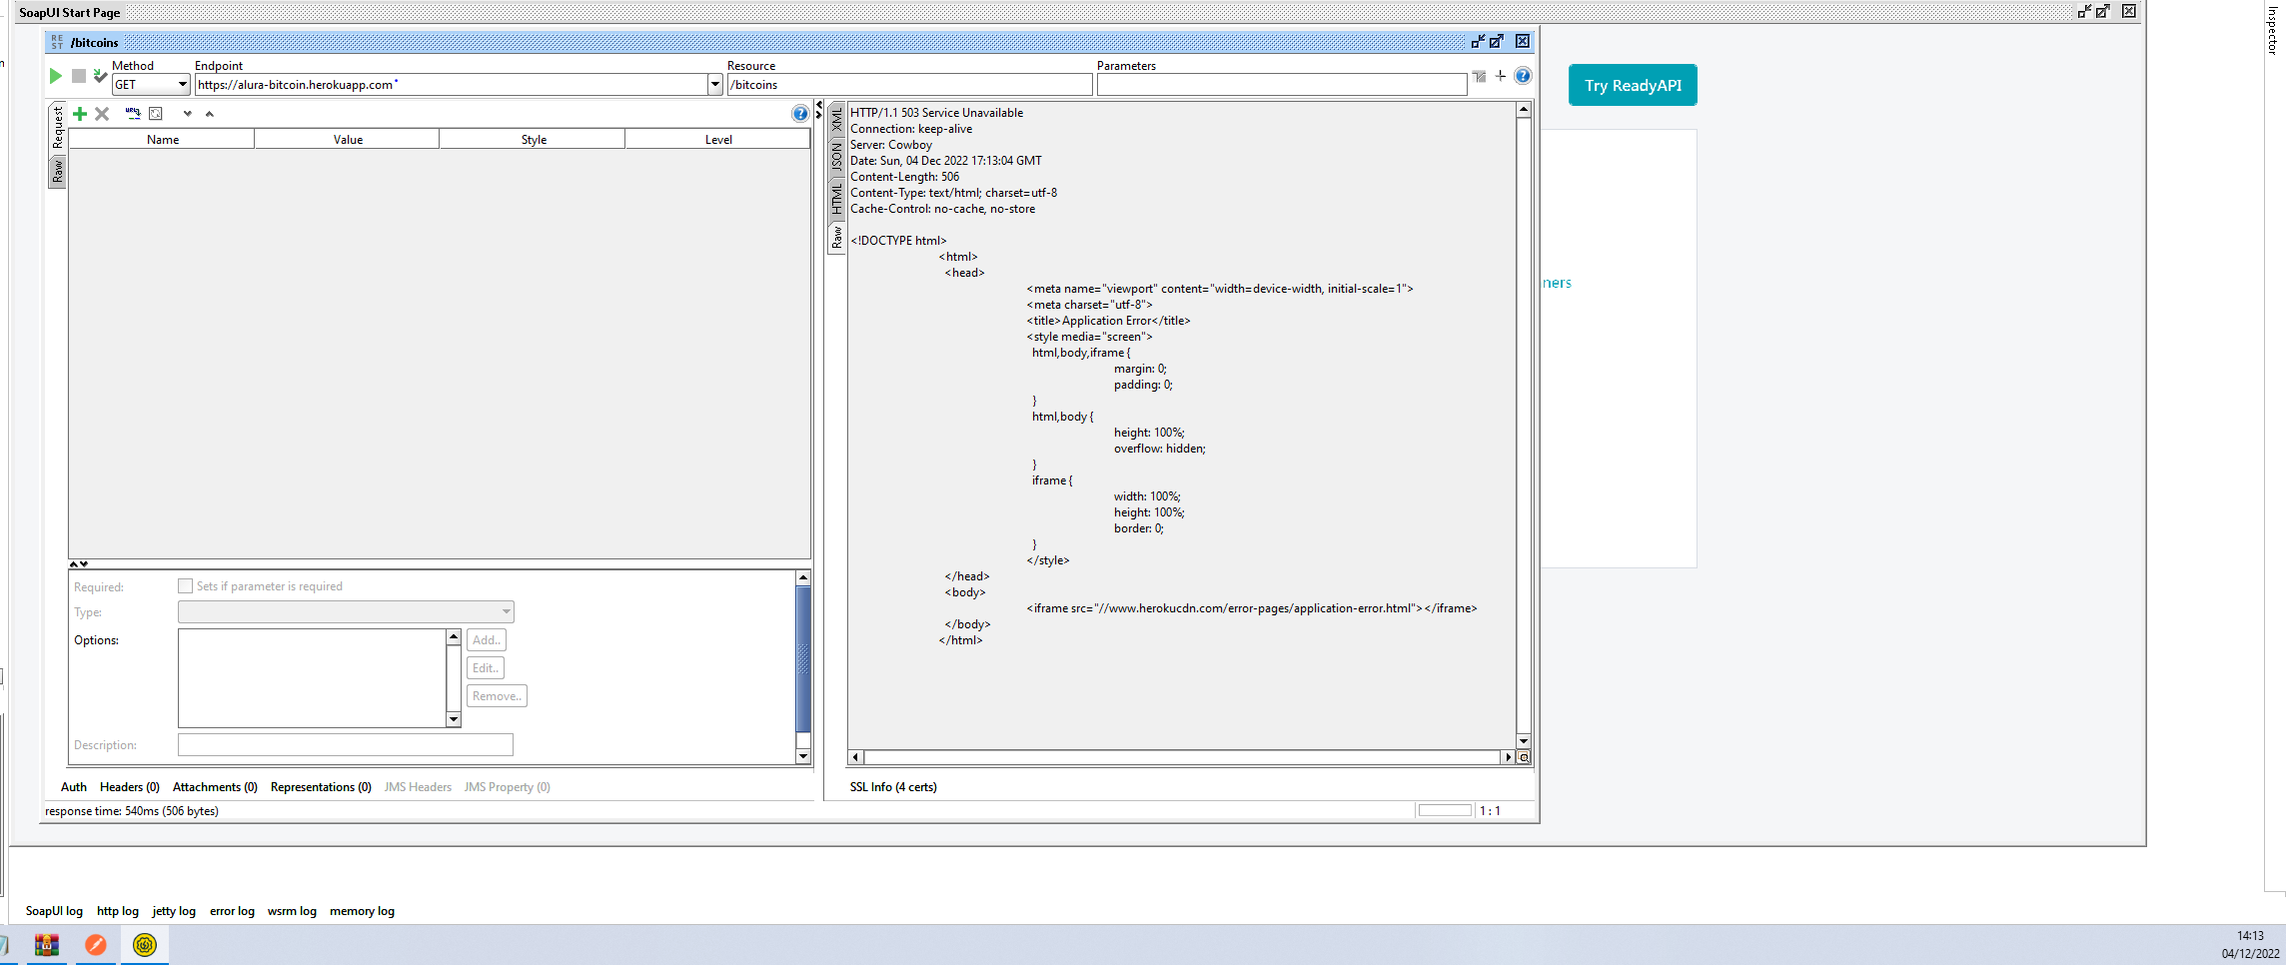Open request help icon beside Parameters

pos(1523,76)
